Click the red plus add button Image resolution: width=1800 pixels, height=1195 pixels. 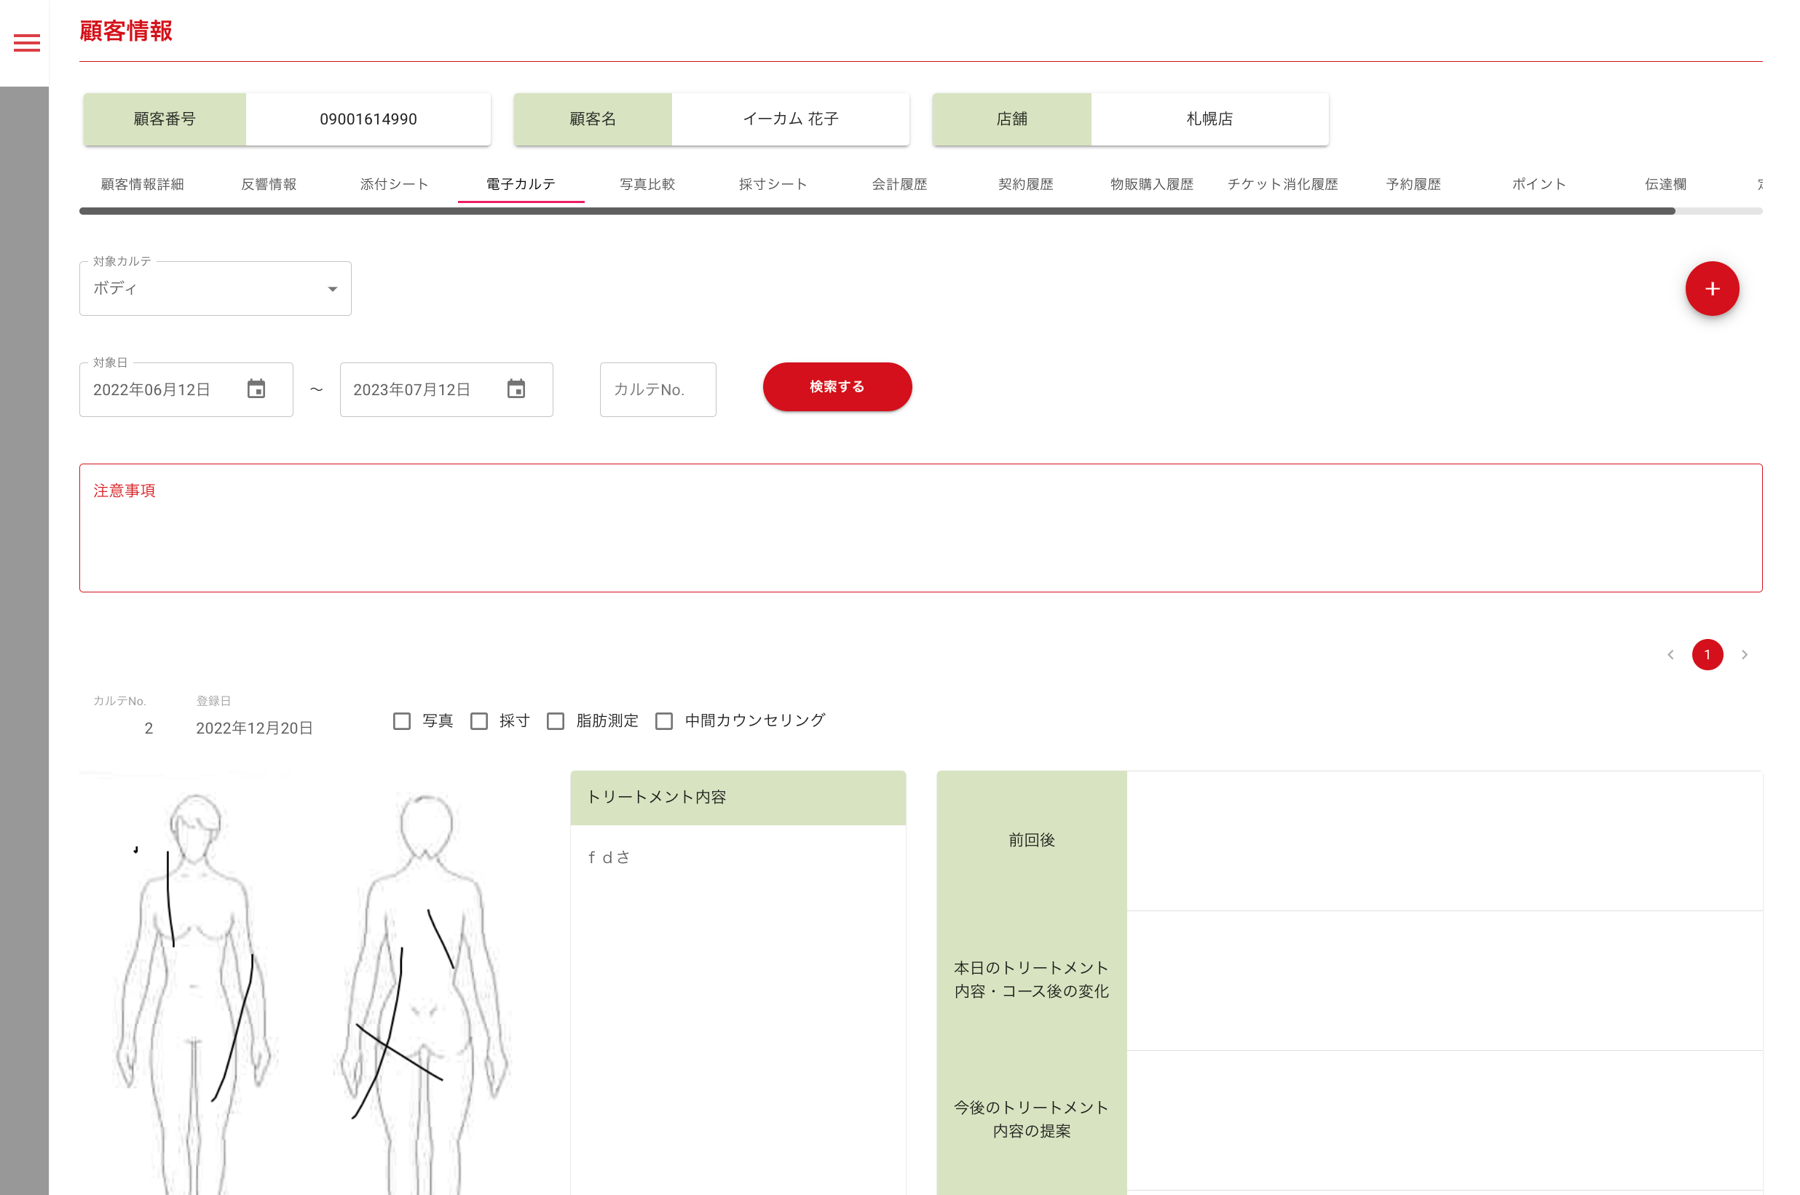pyautogui.click(x=1710, y=289)
